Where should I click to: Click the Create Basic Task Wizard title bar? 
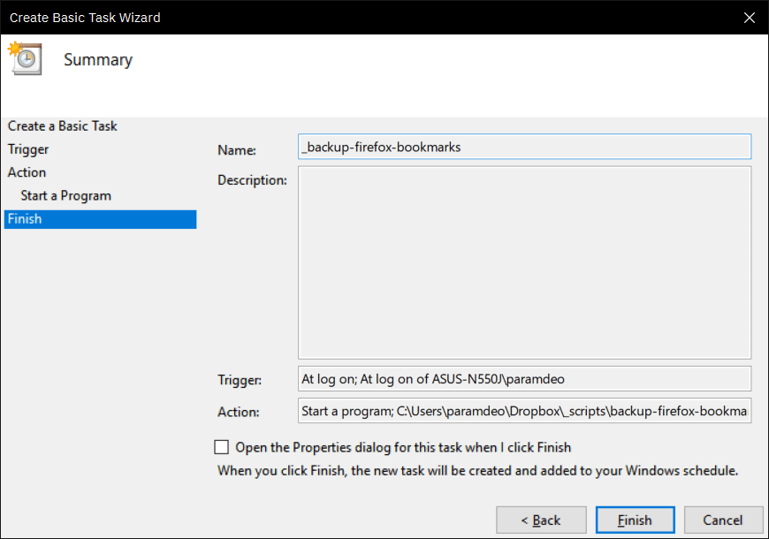pos(368,18)
